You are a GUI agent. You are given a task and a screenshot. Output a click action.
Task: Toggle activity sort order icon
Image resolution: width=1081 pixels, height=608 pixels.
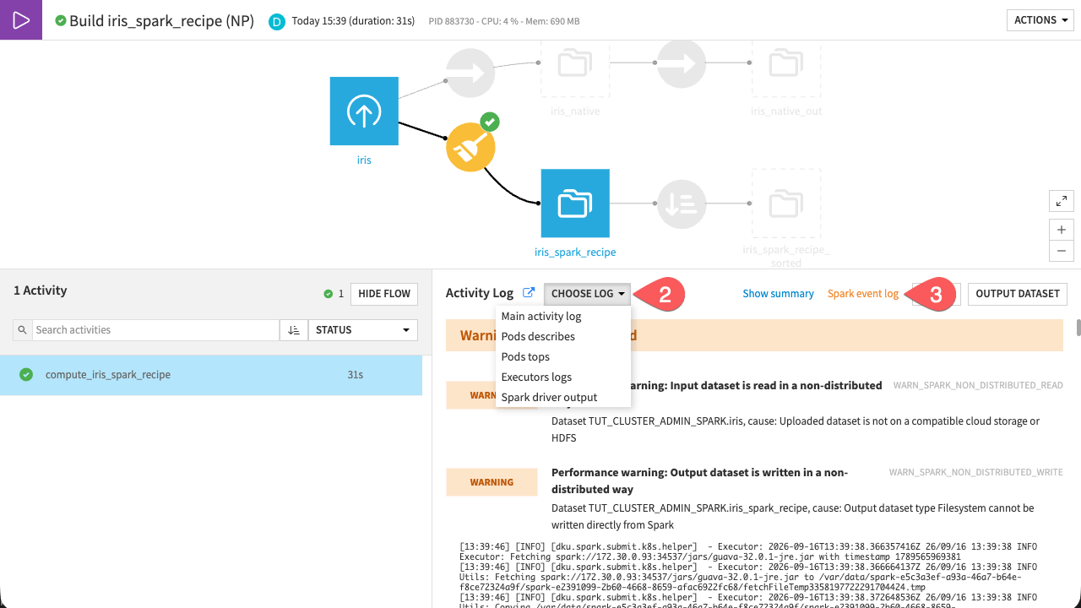[x=293, y=330]
